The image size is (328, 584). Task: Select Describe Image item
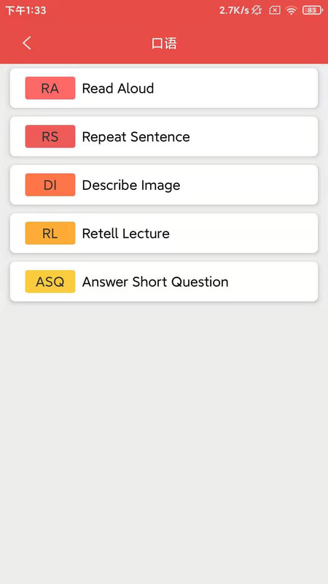164,185
